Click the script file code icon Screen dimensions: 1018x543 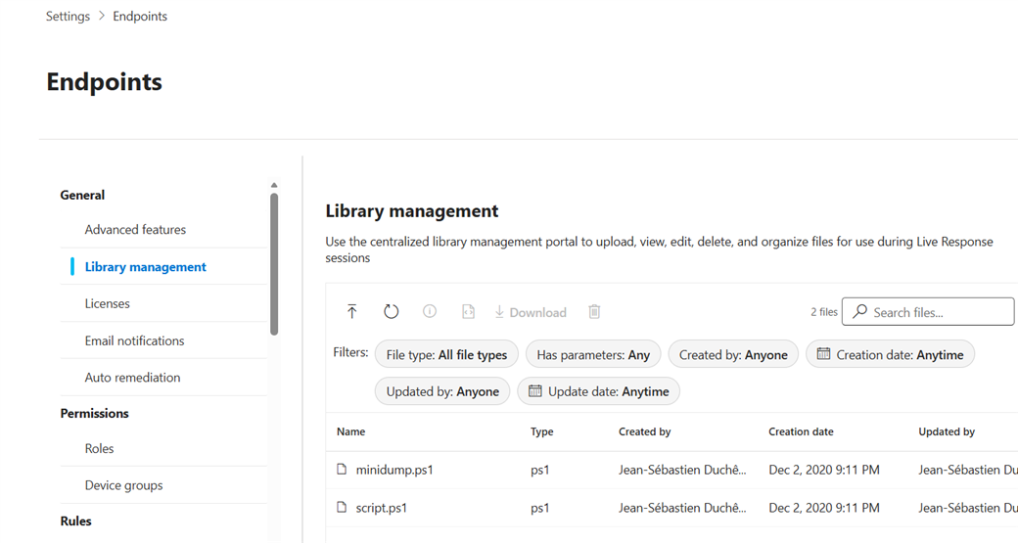468,312
